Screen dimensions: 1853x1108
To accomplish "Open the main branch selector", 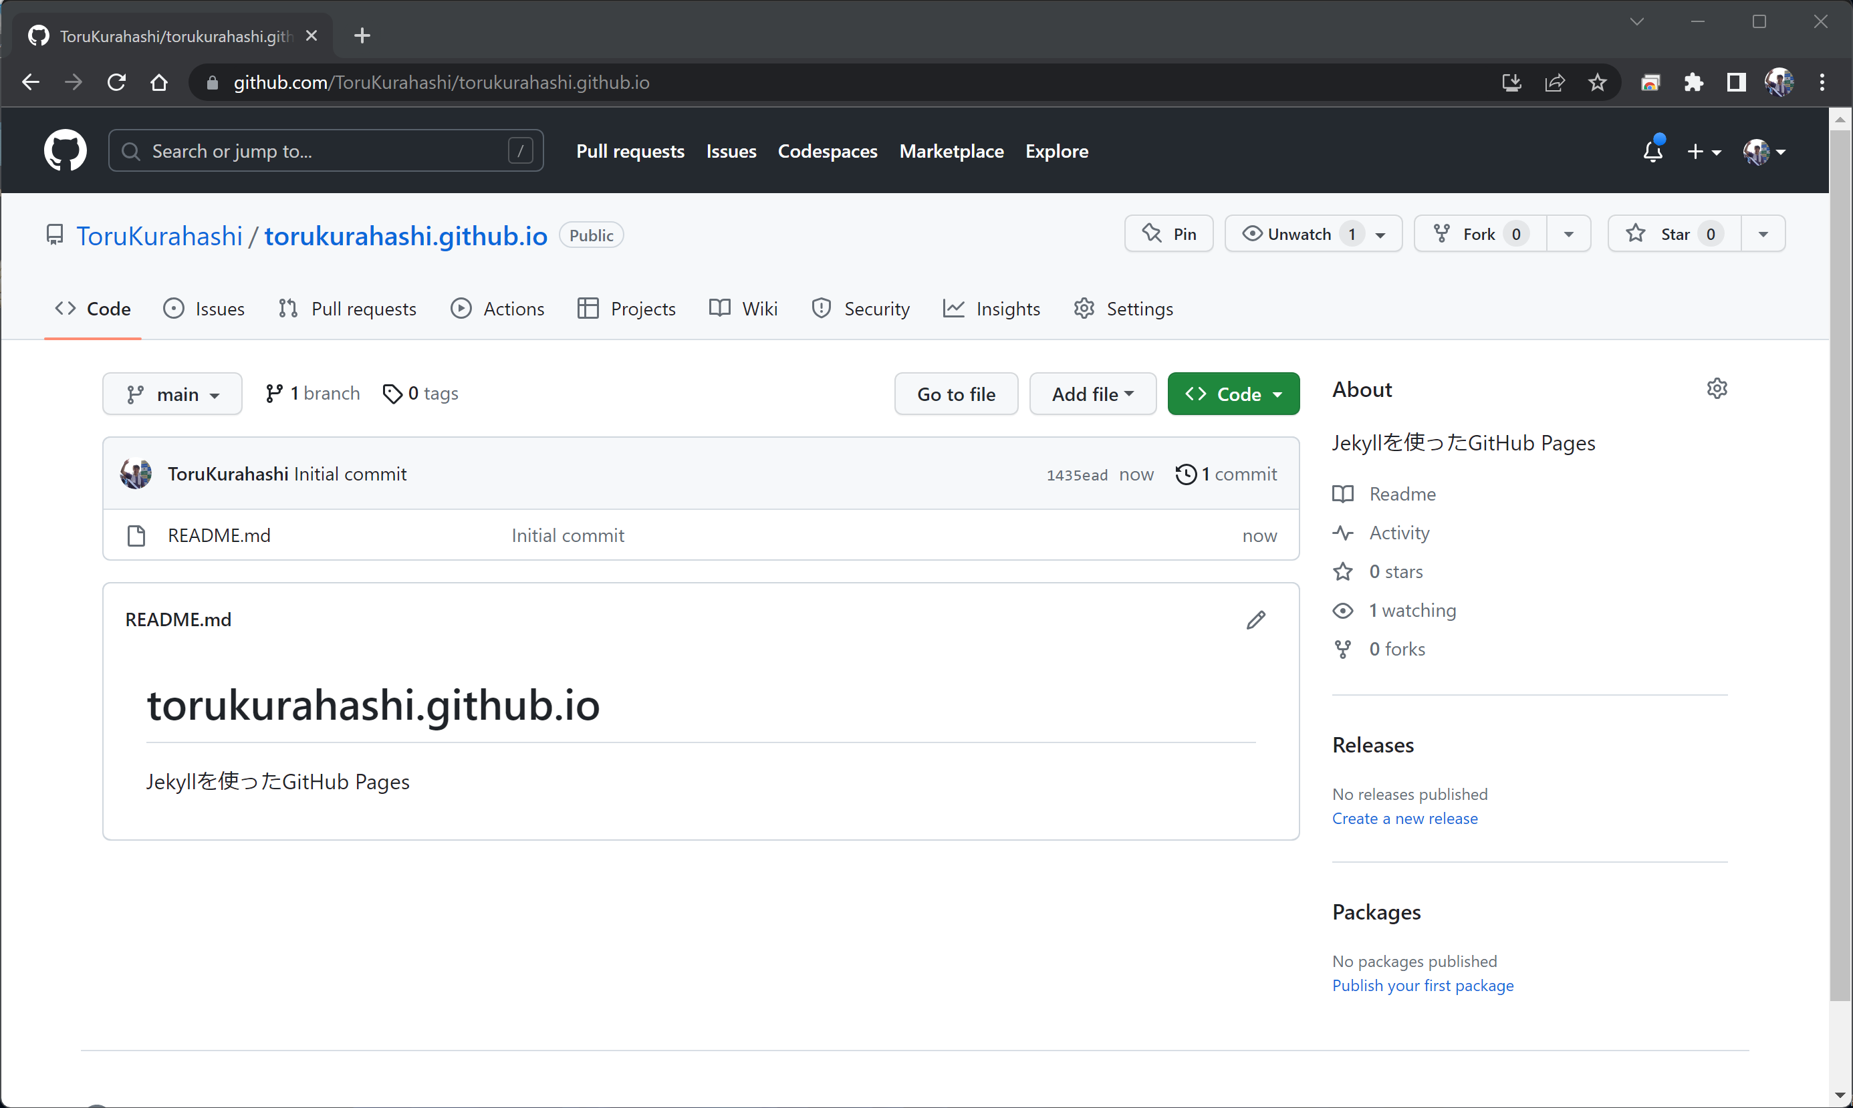I will coord(172,394).
